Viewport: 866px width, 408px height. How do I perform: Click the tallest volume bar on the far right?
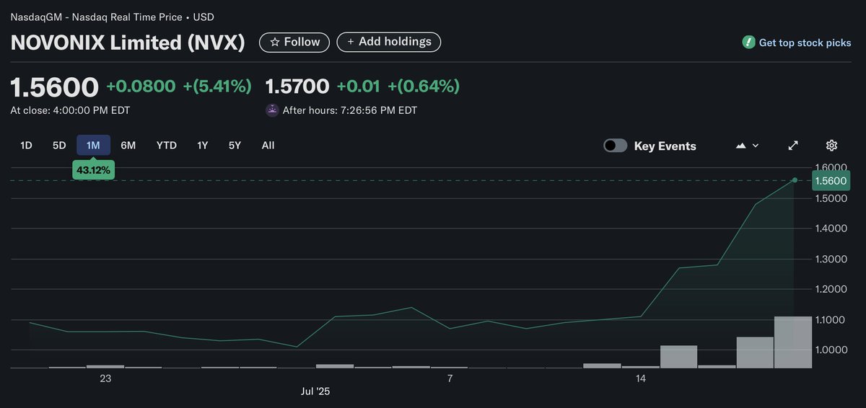(x=793, y=342)
